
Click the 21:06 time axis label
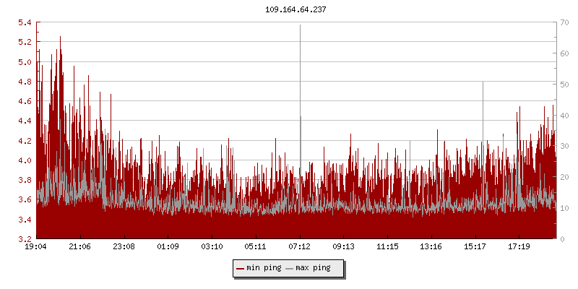pos(80,246)
